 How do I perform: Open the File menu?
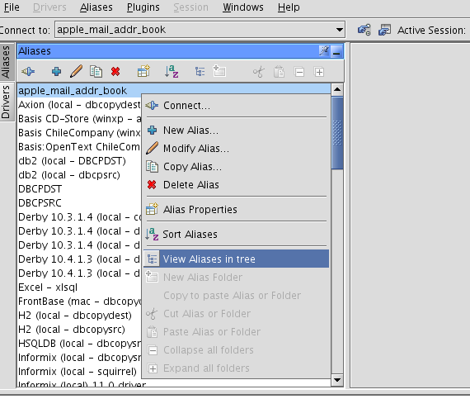(x=12, y=7)
